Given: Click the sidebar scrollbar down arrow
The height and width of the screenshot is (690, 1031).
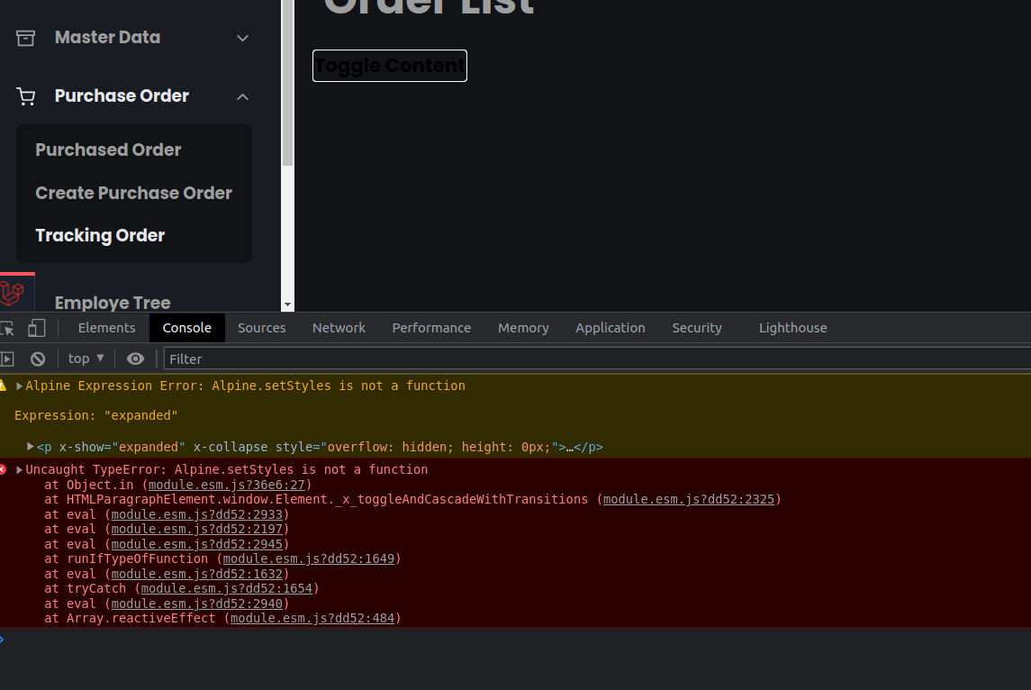Looking at the screenshot, I should point(287,305).
